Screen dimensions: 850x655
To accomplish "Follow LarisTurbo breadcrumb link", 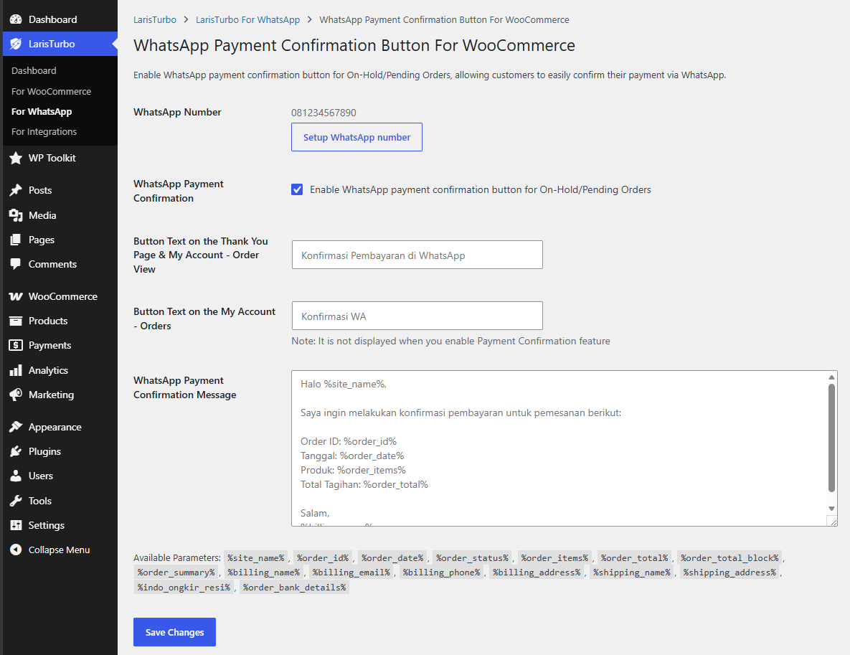I will 154,19.
